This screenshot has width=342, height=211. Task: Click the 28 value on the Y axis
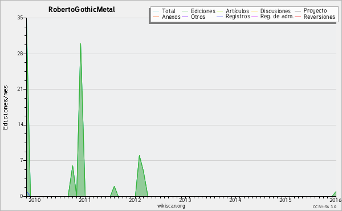click(20, 54)
